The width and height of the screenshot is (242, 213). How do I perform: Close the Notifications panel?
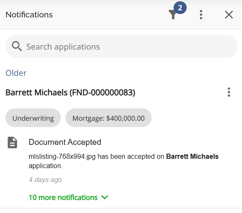[229, 15]
